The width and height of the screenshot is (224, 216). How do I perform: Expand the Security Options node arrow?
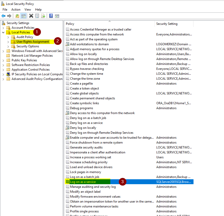pyautogui.click(x=8, y=46)
